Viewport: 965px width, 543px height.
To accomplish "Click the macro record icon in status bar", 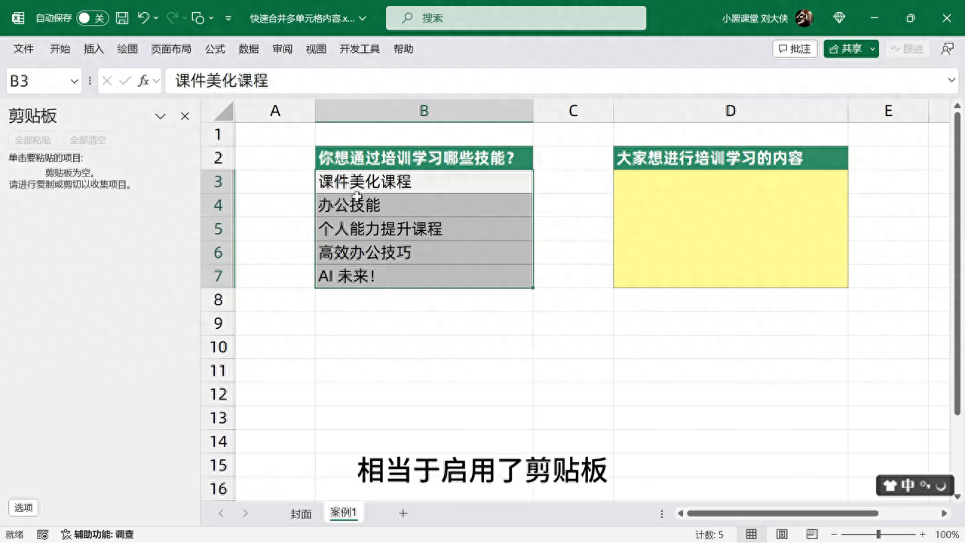I will click(43, 535).
